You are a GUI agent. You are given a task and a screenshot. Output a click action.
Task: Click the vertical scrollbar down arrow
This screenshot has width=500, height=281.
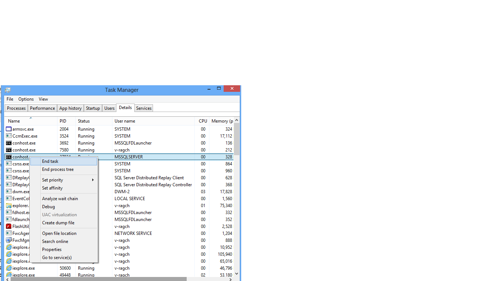237,274
